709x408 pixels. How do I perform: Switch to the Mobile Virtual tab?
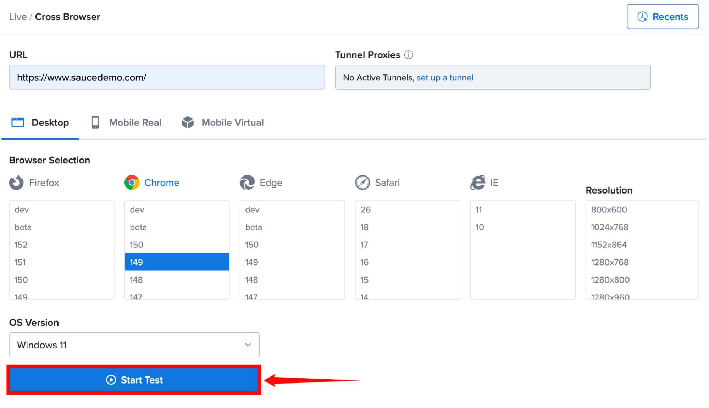(x=223, y=123)
